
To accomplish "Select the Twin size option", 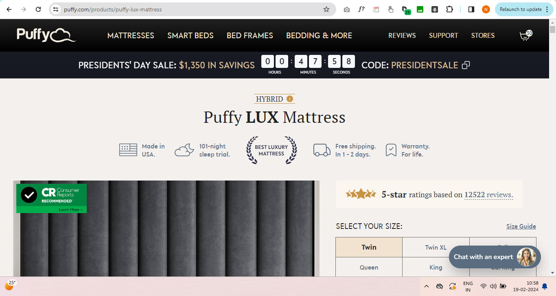I will (x=369, y=247).
